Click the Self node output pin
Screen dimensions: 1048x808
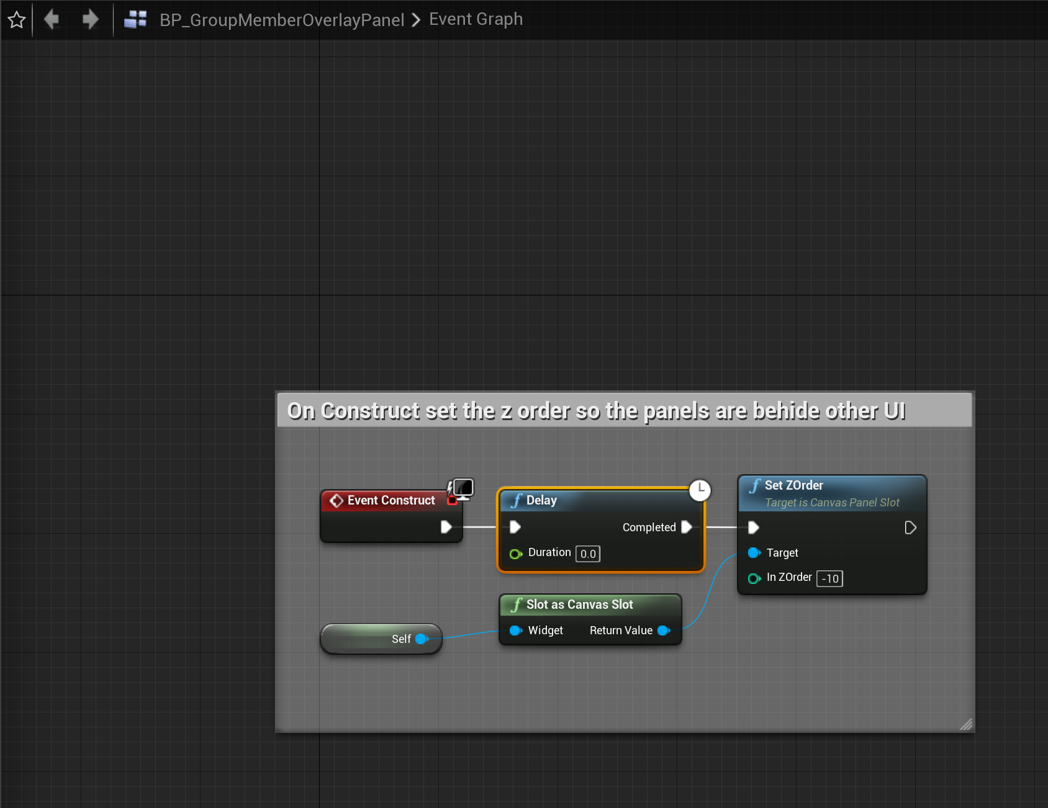[x=422, y=639]
